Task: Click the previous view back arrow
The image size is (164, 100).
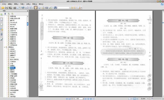Action: [91, 99]
